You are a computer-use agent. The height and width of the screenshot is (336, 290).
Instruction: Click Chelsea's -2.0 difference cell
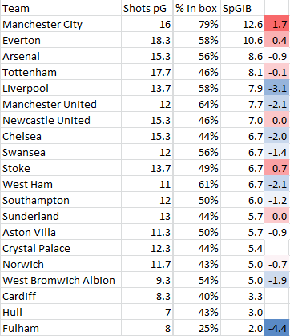(277, 136)
